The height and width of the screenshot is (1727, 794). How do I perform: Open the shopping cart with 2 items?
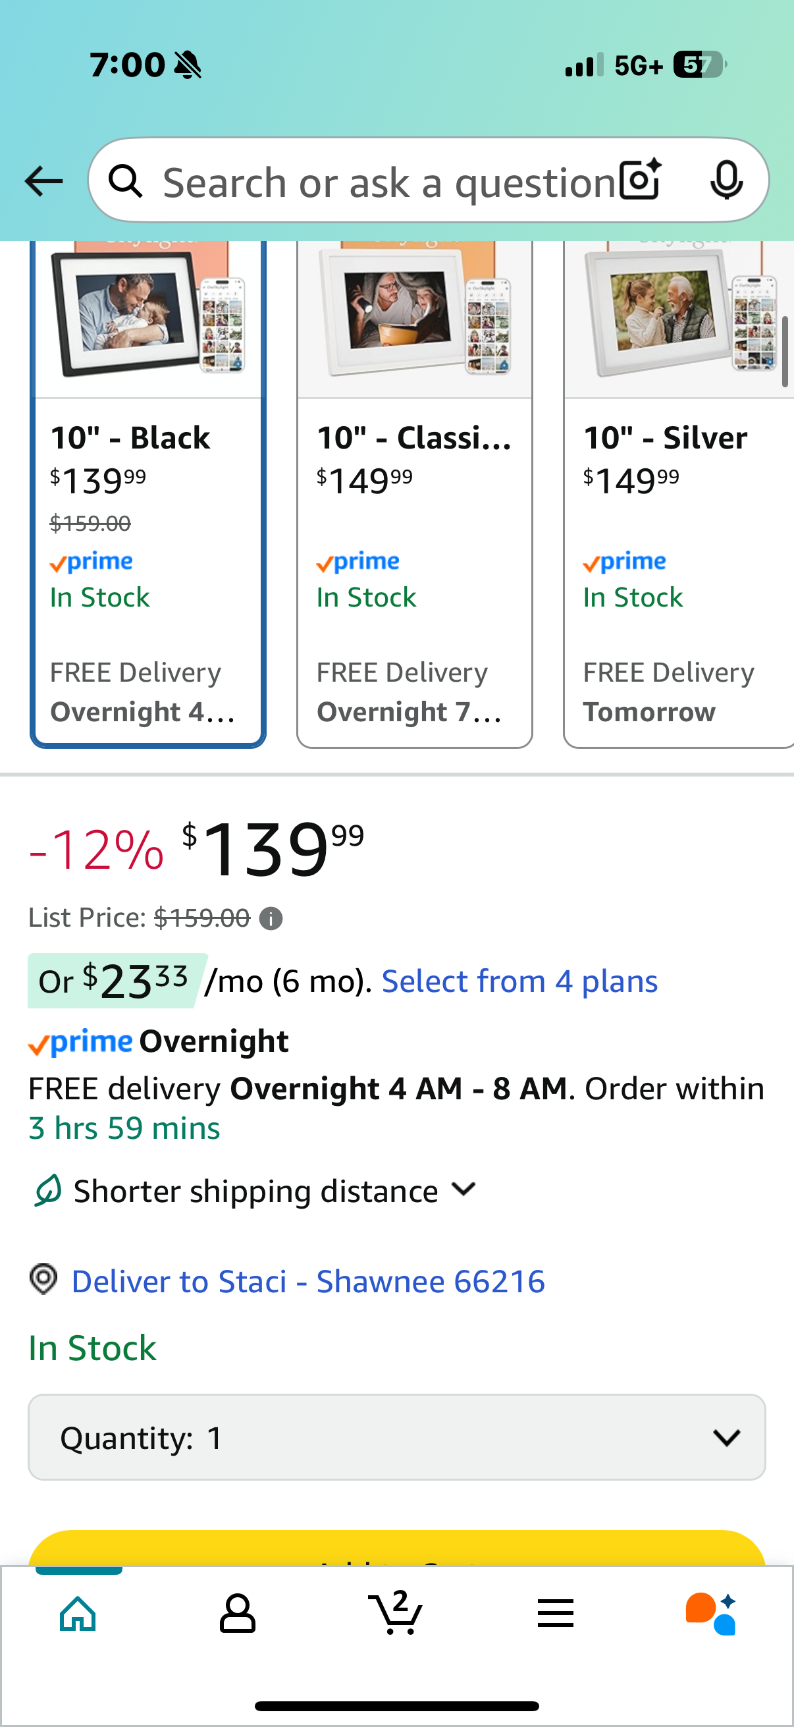(395, 1612)
